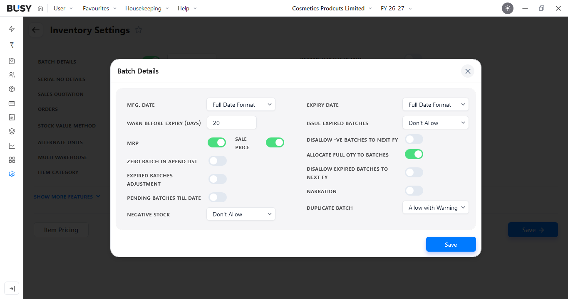Expand sidebar with arrow icon
The height and width of the screenshot is (299, 568).
pyautogui.click(x=12, y=289)
